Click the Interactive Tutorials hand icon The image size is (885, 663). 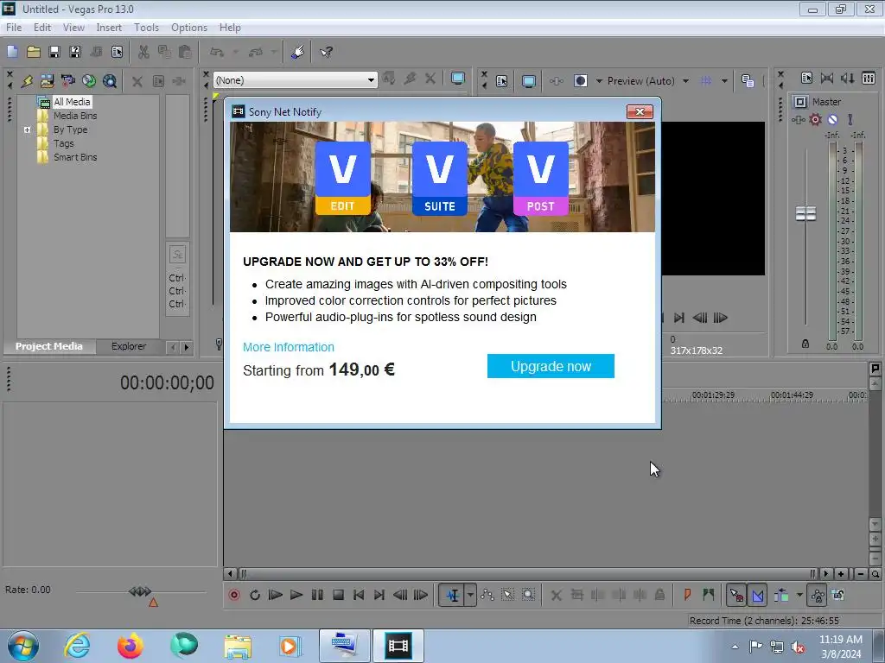(297, 52)
